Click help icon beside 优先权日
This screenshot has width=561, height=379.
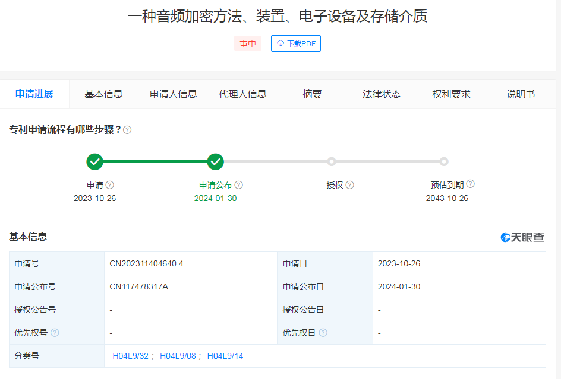323,333
